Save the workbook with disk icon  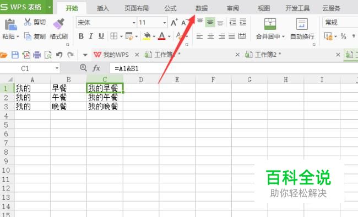[15, 55]
